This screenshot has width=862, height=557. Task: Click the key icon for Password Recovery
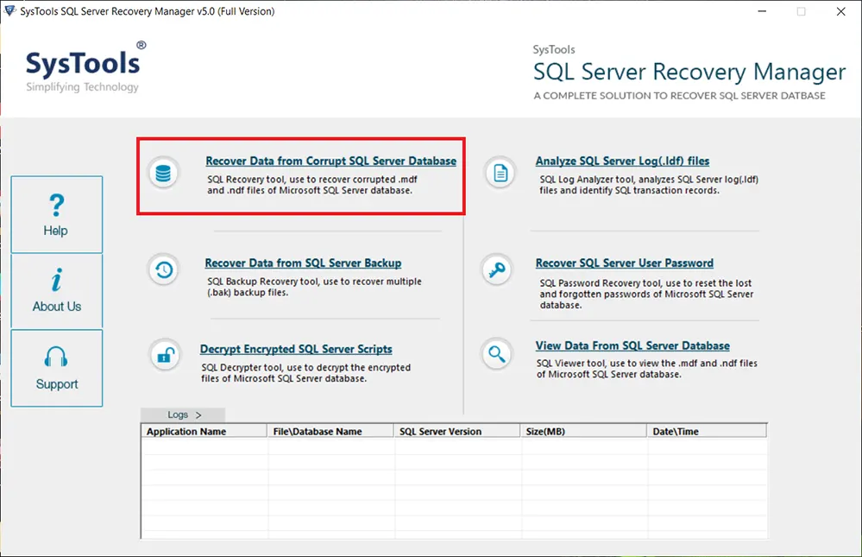(x=497, y=269)
